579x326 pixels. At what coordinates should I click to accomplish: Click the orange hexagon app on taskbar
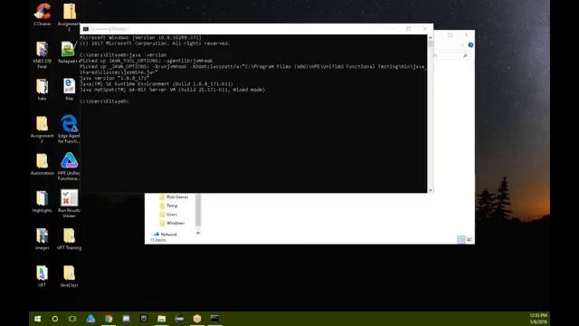(x=197, y=319)
